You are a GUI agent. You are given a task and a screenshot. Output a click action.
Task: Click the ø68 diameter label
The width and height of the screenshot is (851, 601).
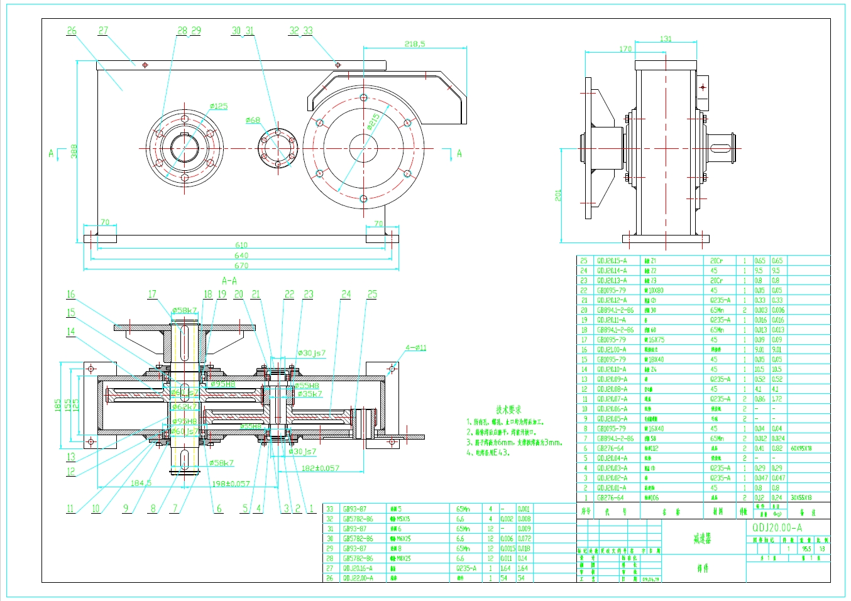[253, 120]
